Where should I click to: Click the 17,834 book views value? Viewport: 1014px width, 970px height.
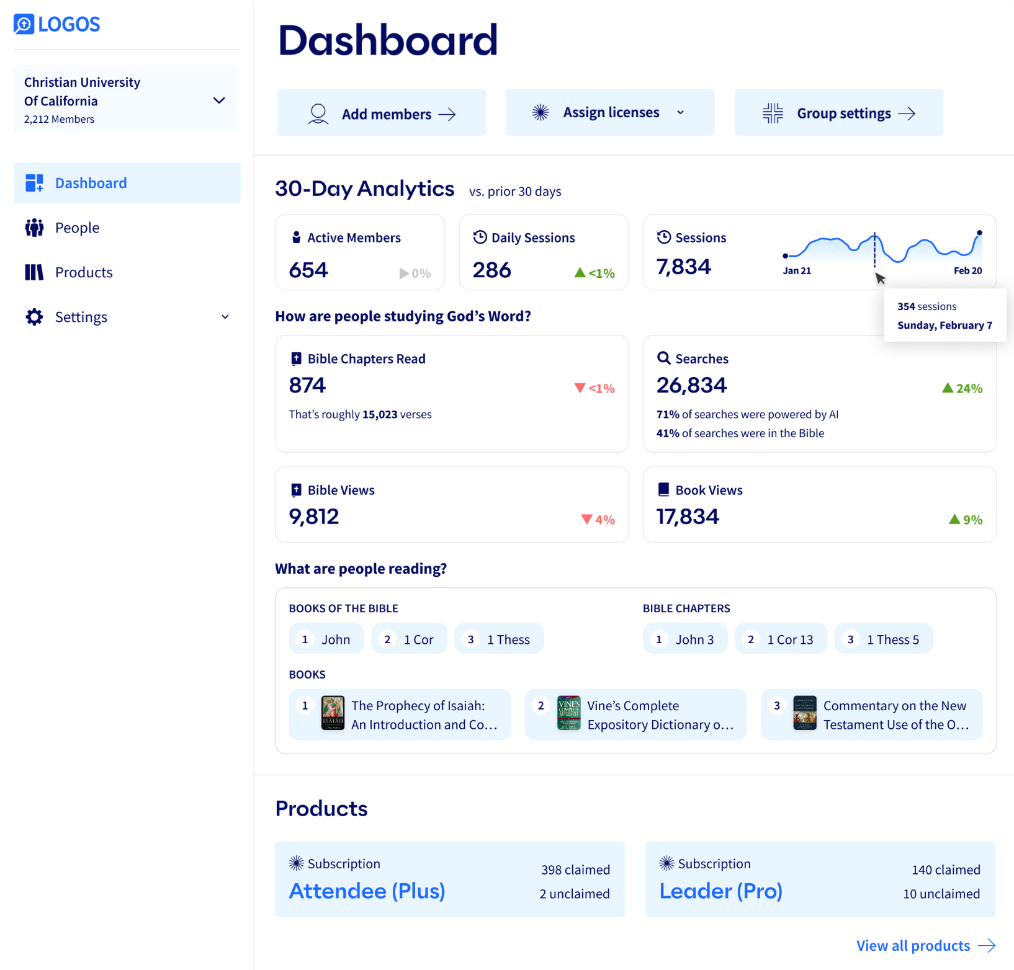pyautogui.click(x=688, y=517)
